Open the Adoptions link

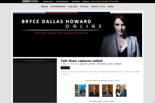point(86,2)
